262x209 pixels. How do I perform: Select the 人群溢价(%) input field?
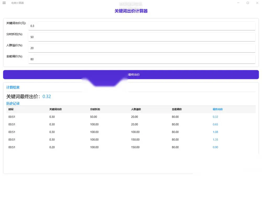[142, 48]
